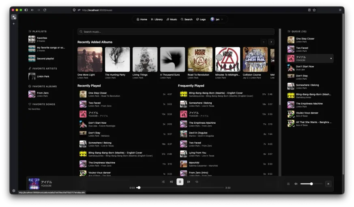Image resolution: width=354 pixels, height=207 pixels.
Task: Select Two Faced in the queue
Action: pos(310,49)
